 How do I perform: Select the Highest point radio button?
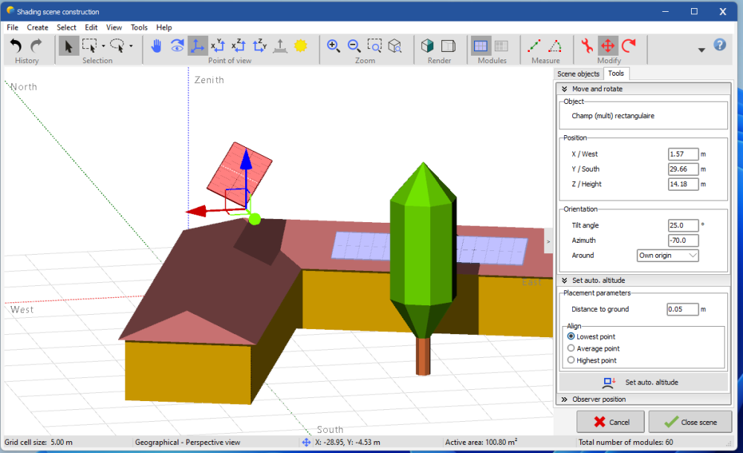tap(571, 360)
